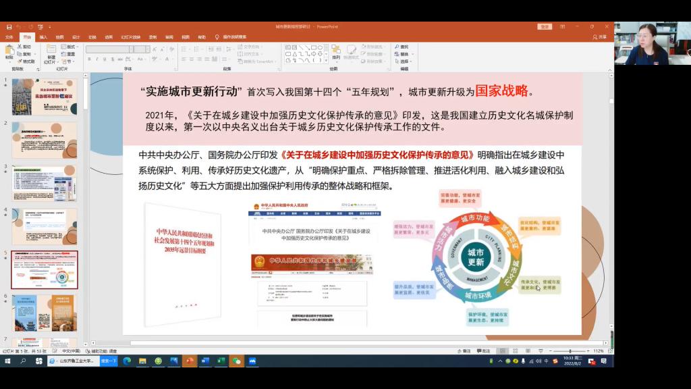Click the Word icon in the taskbar
The width and height of the screenshot is (691, 389).
(204, 361)
